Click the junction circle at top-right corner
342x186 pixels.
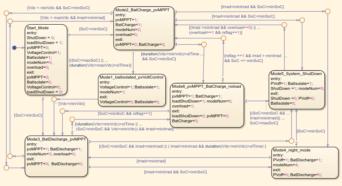coord(328,11)
